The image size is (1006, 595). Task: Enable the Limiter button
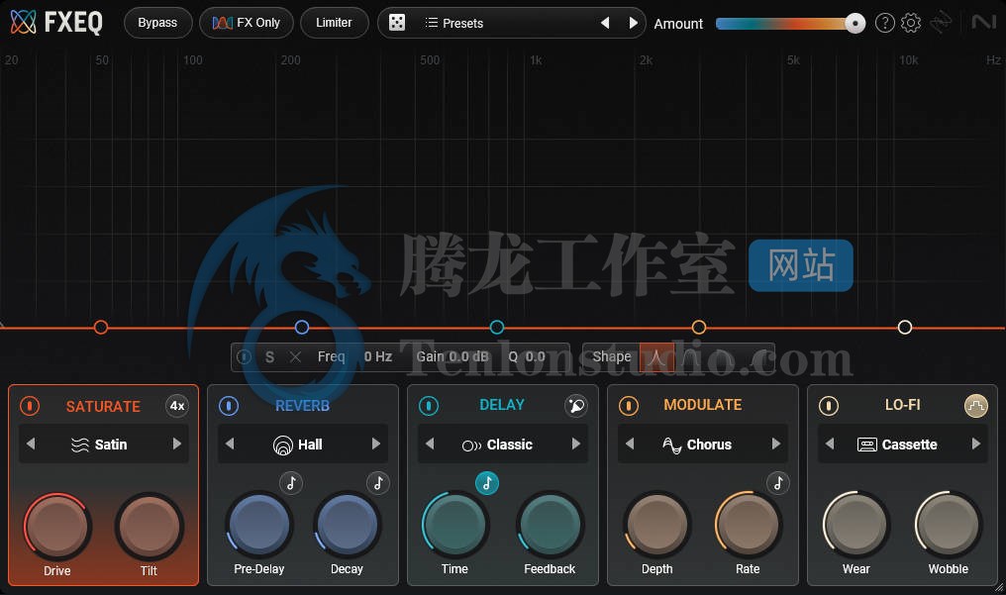click(x=334, y=23)
